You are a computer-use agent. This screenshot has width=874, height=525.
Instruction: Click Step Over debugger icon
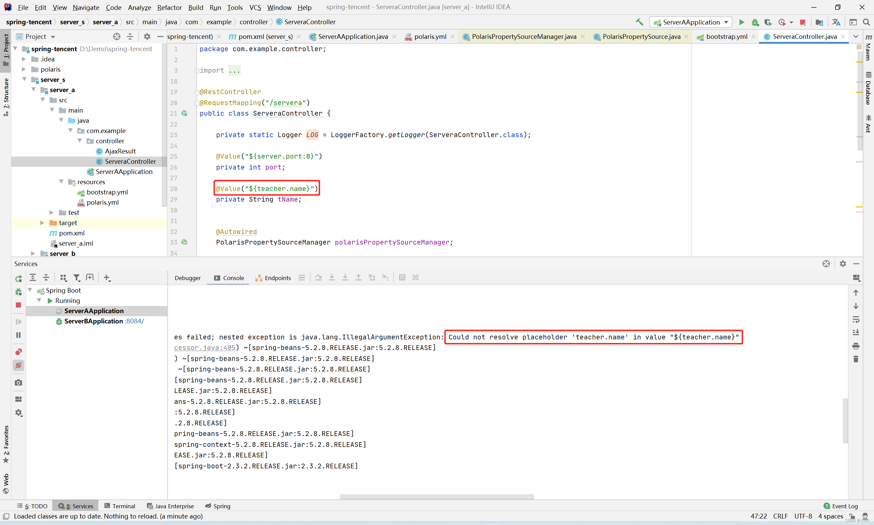[x=318, y=277]
